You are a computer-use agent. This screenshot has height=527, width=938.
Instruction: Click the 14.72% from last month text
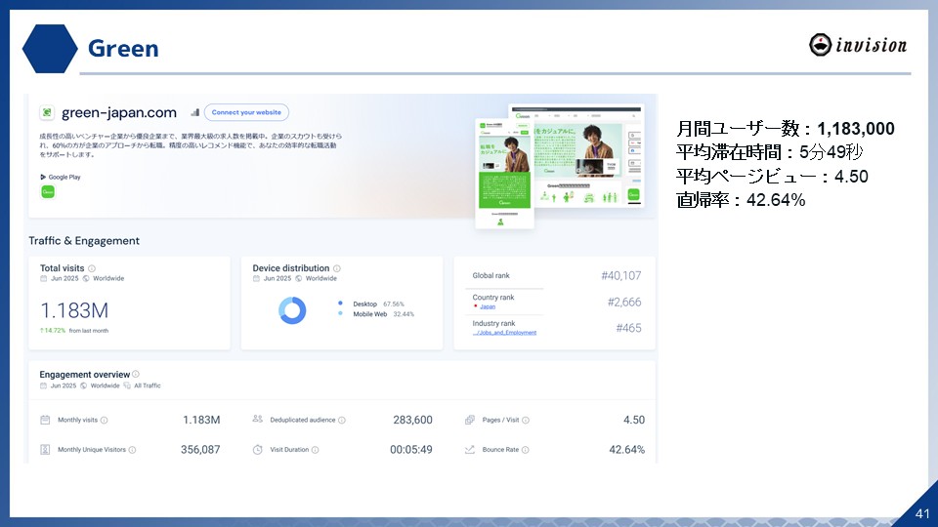click(x=74, y=331)
